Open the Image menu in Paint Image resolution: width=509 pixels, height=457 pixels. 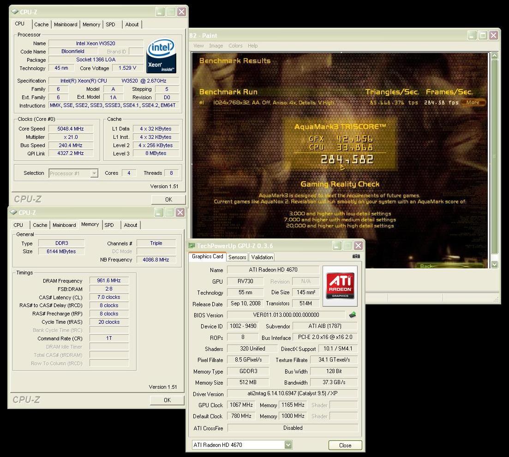(x=216, y=46)
